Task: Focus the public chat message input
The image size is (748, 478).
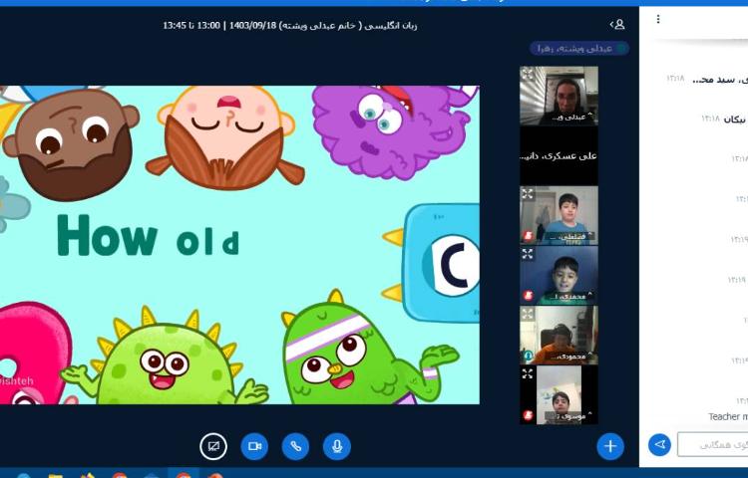Action: (713, 445)
